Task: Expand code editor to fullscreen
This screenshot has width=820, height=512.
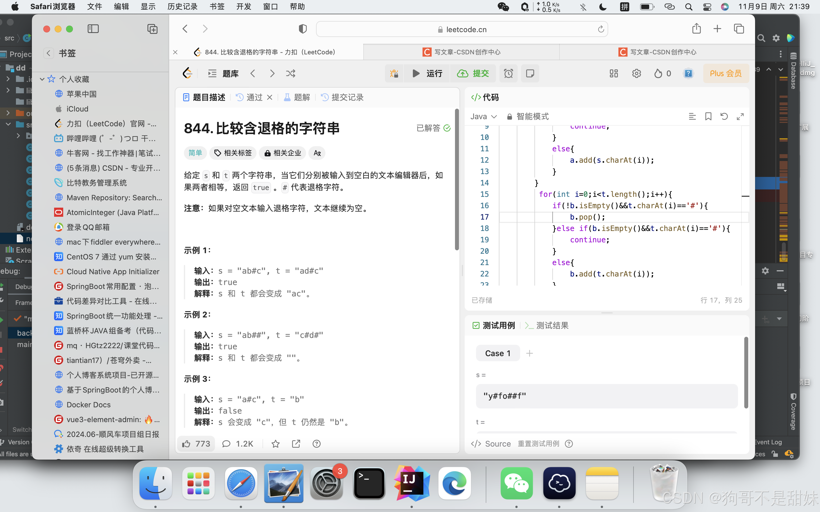Action: click(740, 117)
